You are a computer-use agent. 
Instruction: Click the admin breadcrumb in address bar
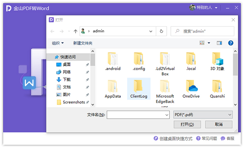pos(98,31)
